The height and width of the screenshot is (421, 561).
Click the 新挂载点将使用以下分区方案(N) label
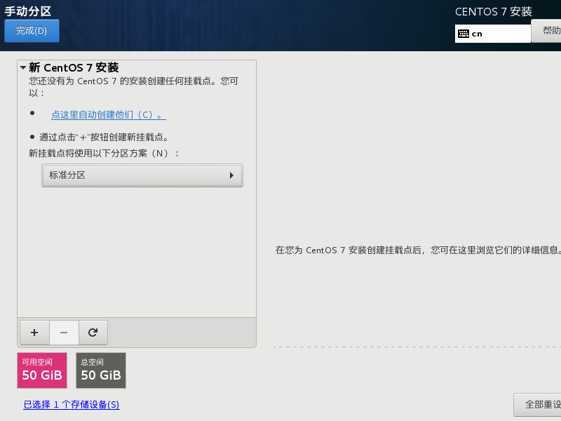point(104,153)
